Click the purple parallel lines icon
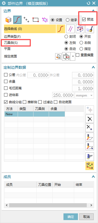98x223 pixels. [70, 29]
